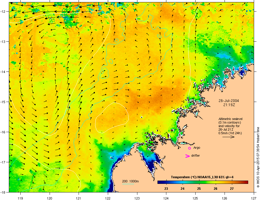
Task: Click the cyan 200 1000m isobath legend line
Action: [x=128, y=184]
